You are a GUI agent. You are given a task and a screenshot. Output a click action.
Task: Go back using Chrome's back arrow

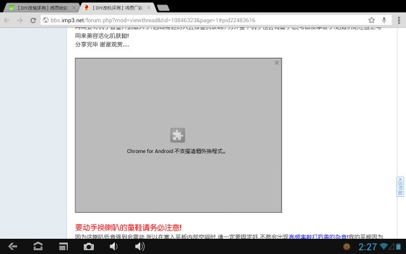pyautogui.click(x=7, y=20)
